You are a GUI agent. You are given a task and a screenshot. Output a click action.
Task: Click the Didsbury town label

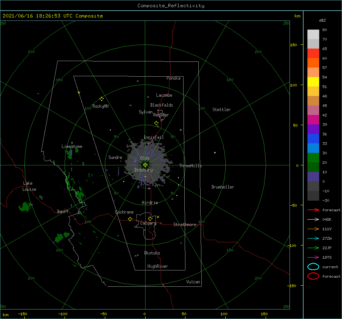(x=144, y=170)
